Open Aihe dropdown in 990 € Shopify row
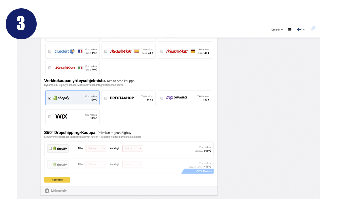Viewport: 337px width, 207px height. [x=96, y=148]
